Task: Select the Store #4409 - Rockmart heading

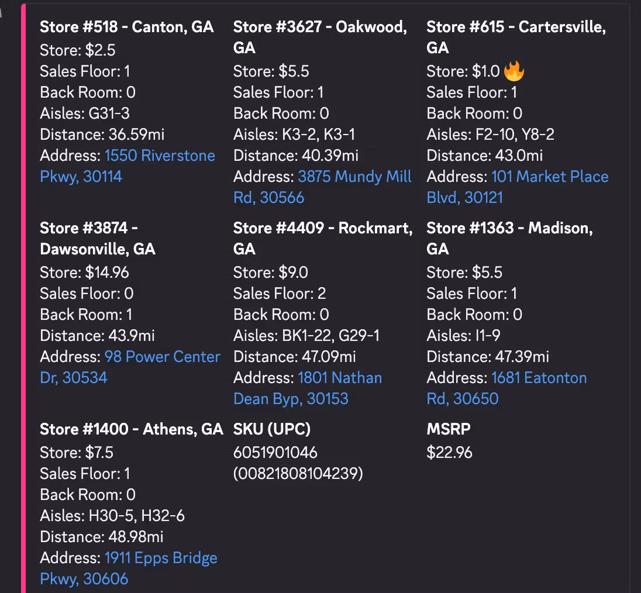Action: 323,228
